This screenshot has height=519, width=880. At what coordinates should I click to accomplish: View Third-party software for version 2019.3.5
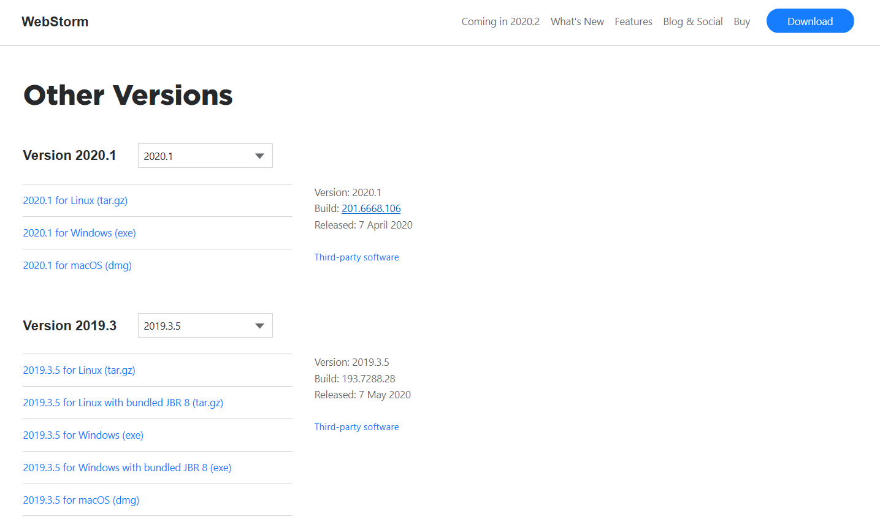356,426
